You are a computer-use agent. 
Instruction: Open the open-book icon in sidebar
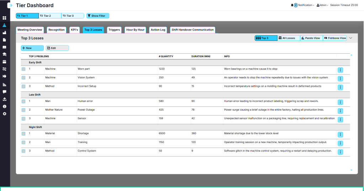coord(4,47)
